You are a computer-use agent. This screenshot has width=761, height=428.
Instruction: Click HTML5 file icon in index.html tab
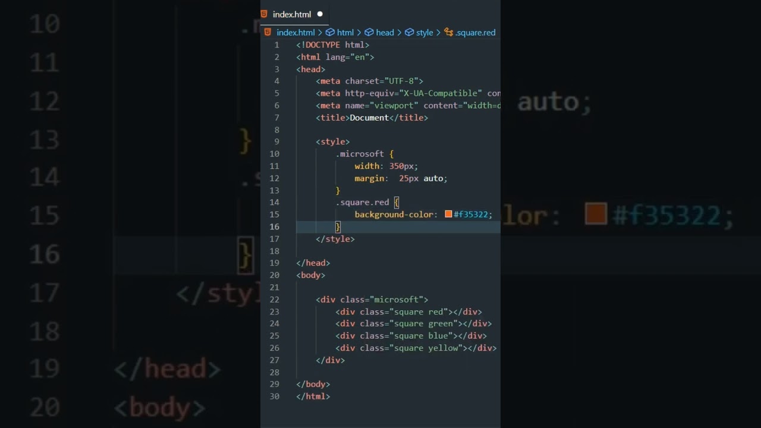[264, 14]
